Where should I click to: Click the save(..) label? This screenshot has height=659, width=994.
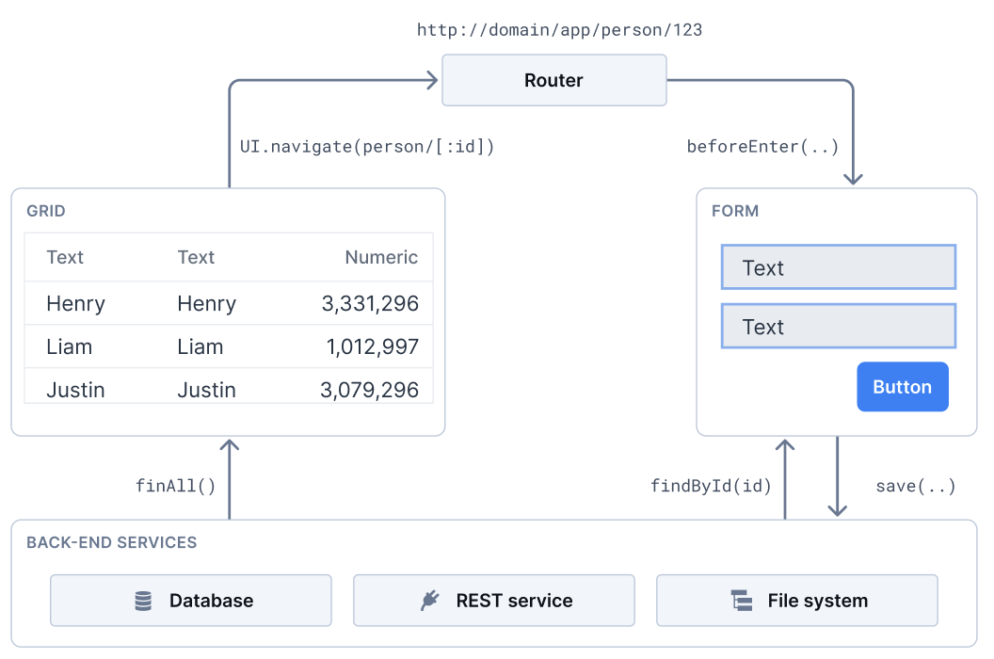click(915, 486)
